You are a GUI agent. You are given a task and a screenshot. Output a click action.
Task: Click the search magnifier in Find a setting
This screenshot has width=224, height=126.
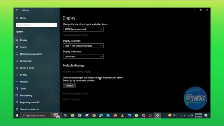point(55,25)
